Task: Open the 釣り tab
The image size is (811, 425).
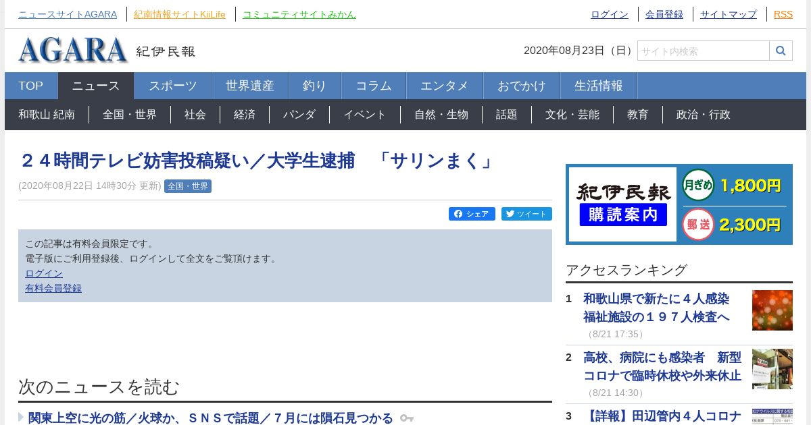Action: point(314,86)
